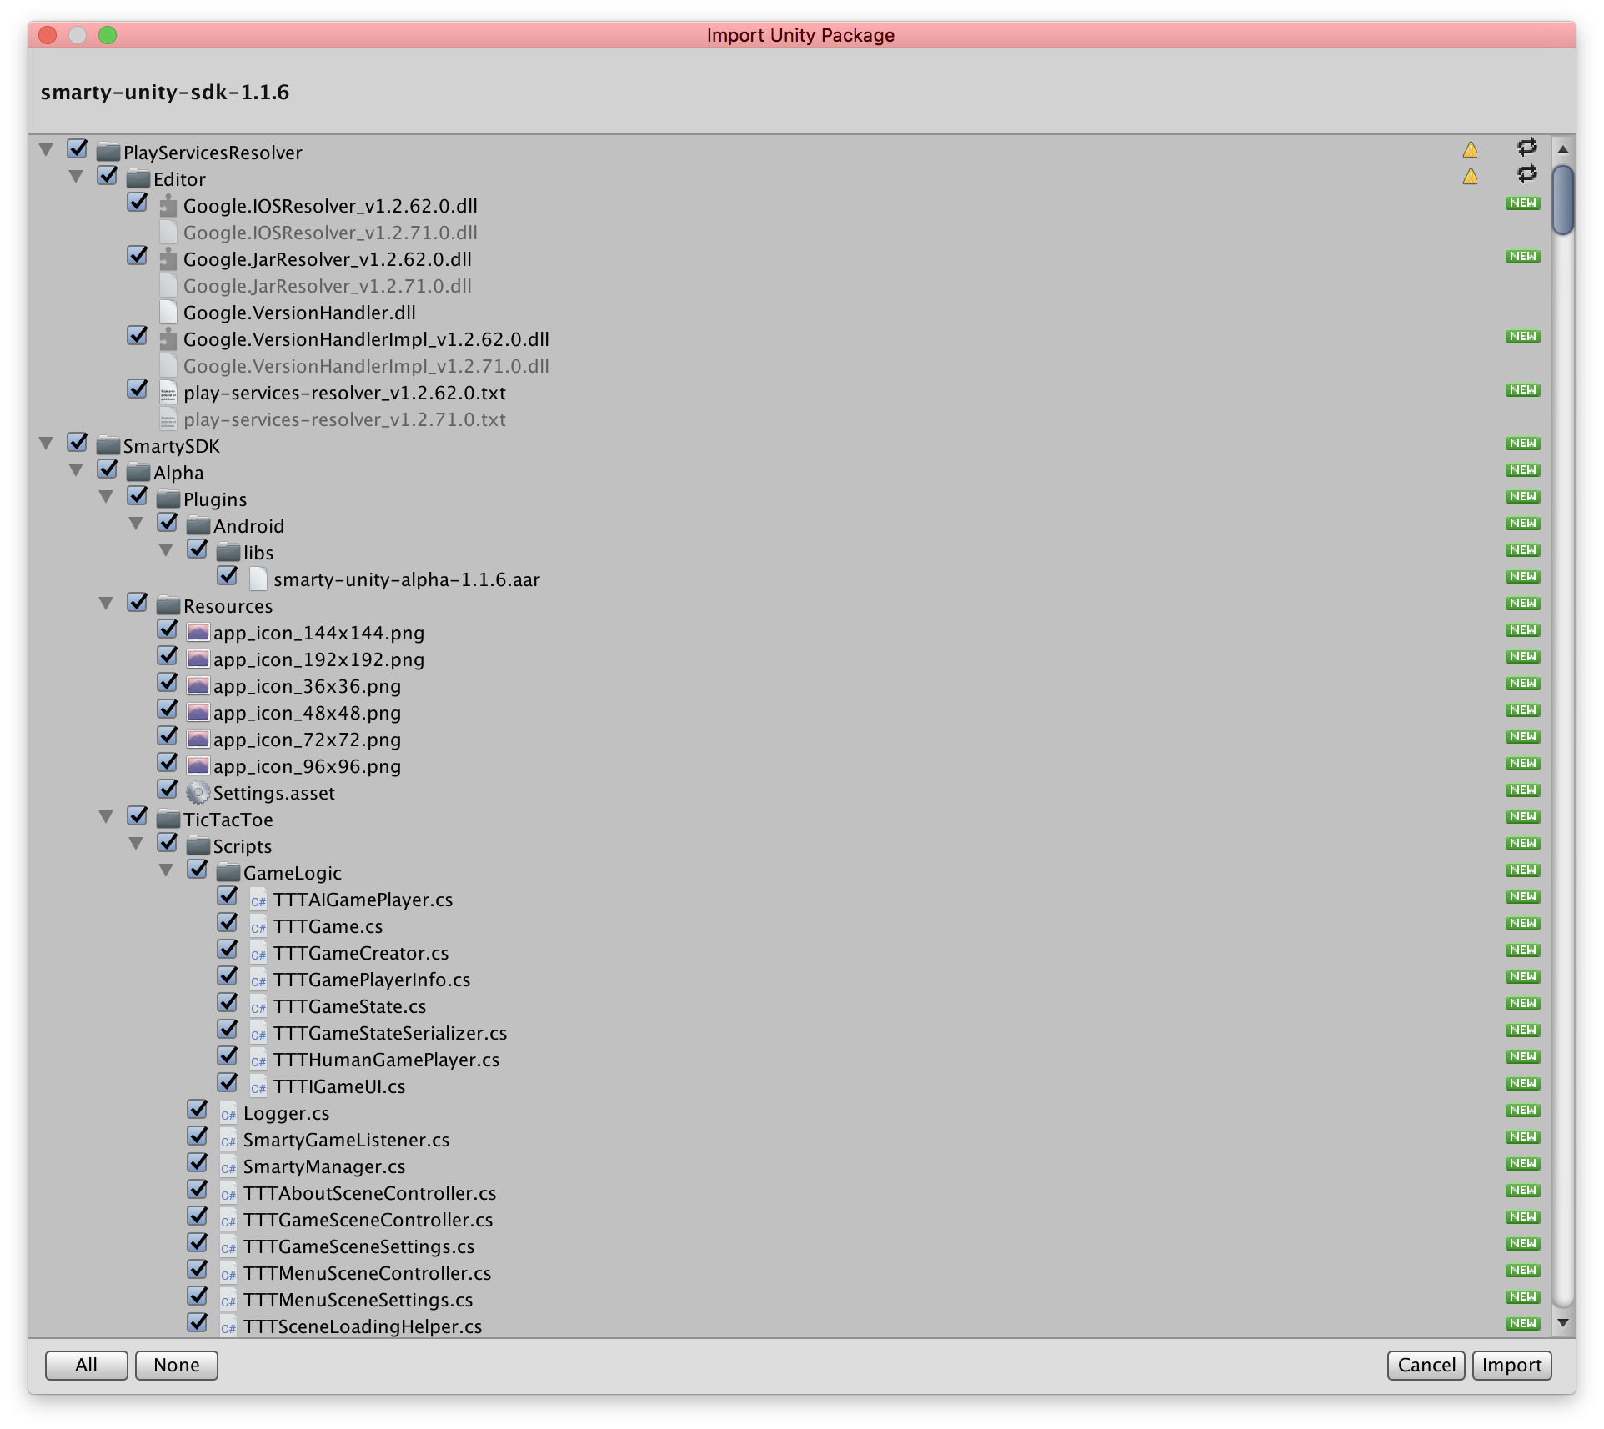Screen dimensions: 1604x1429
Task: Click the plugin icon of Google.JarResolver_v1.2.62.0.dll
Action: 168,259
